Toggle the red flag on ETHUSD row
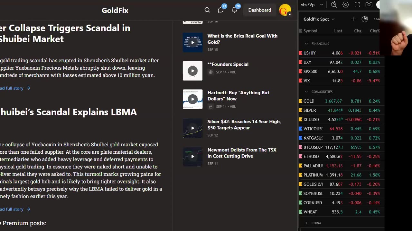 [x=301, y=157]
